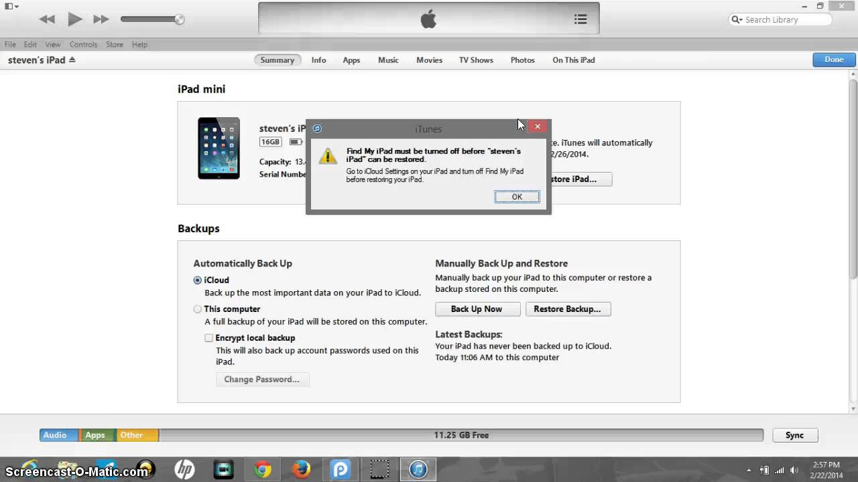Click the network signal tray icon
Viewport: 858px width, 482px height.
(x=778, y=469)
